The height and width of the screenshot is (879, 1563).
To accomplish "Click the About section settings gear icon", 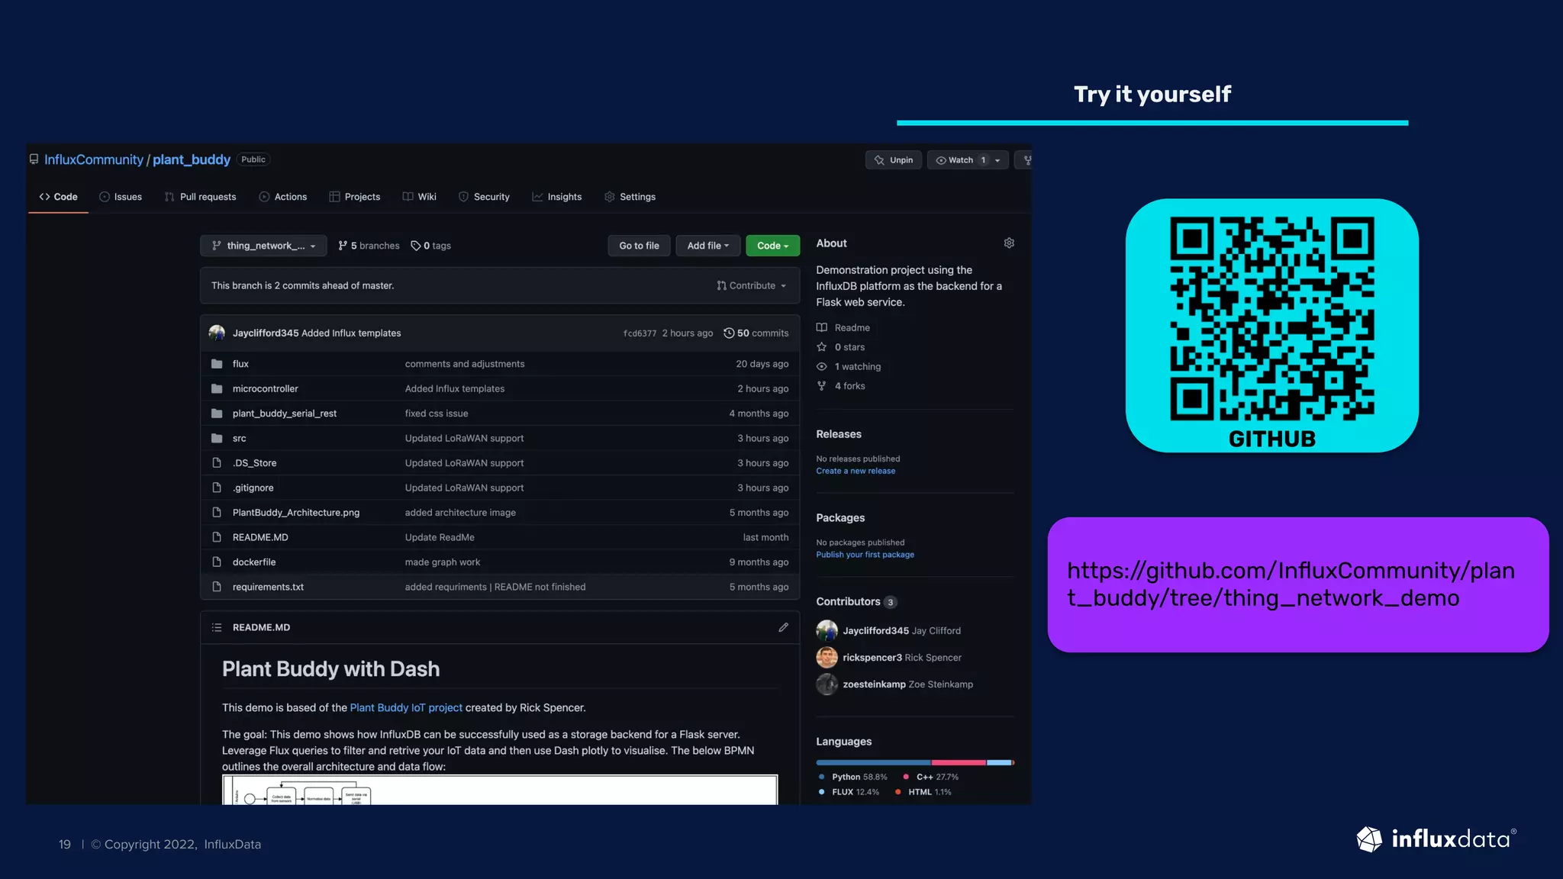I will (1009, 243).
